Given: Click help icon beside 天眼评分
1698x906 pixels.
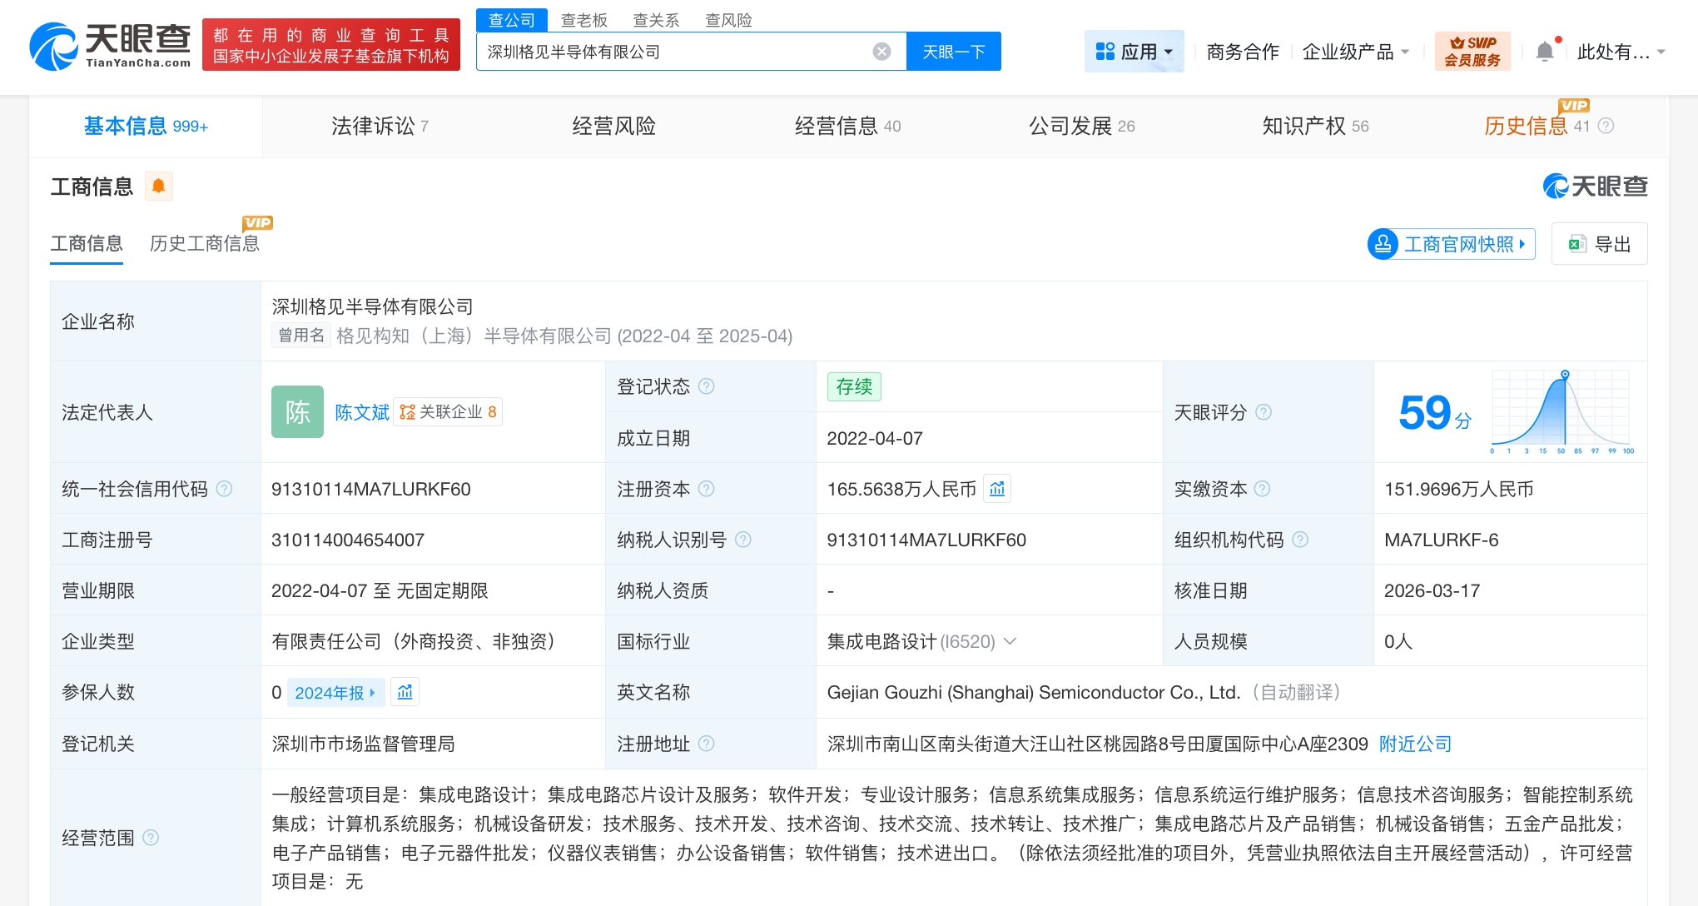Looking at the screenshot, I should pyautogui.click(x=1264, y=412).
